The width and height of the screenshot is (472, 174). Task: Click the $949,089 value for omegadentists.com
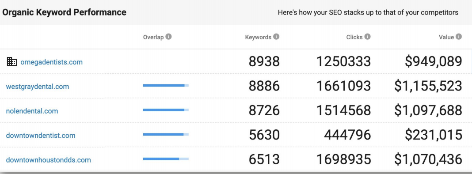[433, 61]
